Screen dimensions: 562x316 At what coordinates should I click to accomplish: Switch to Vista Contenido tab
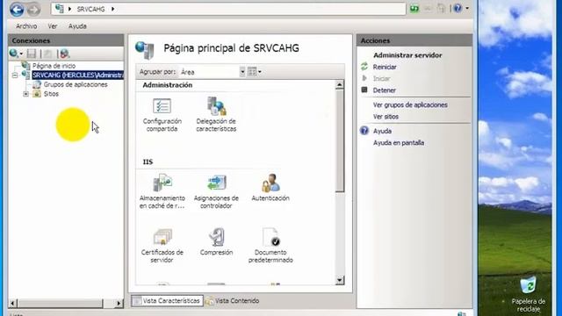pos(233,300)
